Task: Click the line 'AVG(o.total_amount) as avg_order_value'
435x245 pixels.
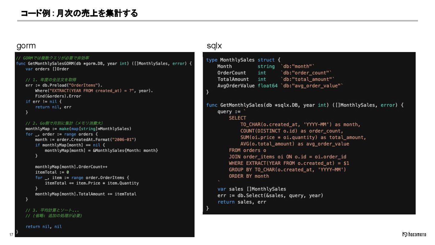Action: coord(295,144)
